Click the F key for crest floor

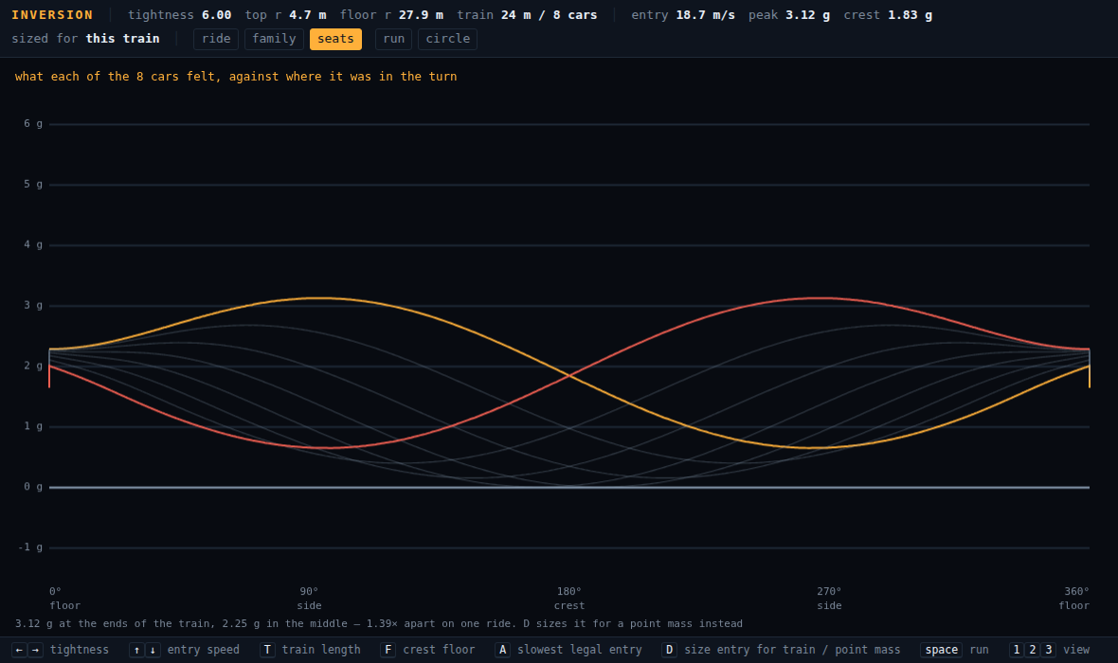tap(388, 650)
